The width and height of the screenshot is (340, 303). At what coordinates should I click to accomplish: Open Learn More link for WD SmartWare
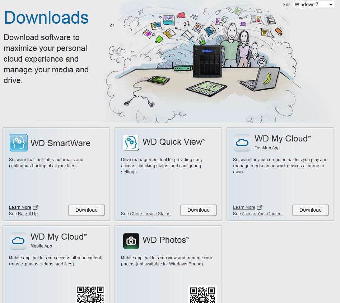20,207
